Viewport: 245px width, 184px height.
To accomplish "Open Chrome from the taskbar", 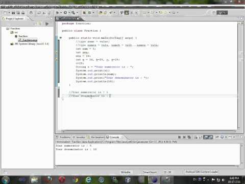I will (76, 180).
